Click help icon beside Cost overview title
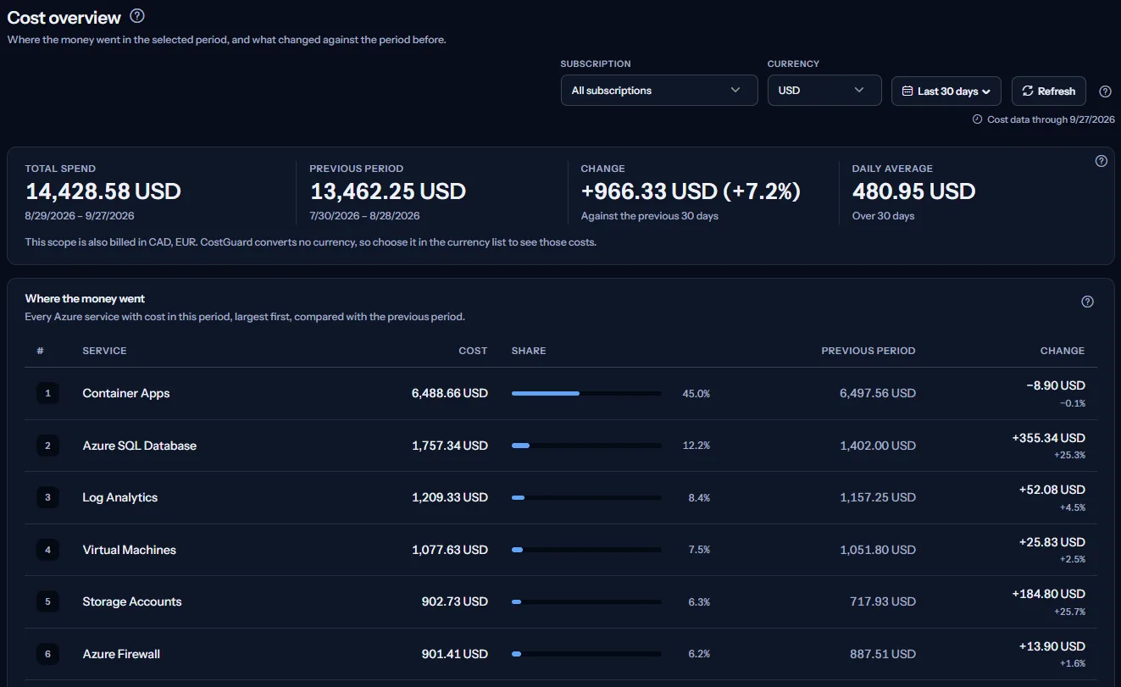Viewport: 1121px width, 687px height. [x=137, y=16]
